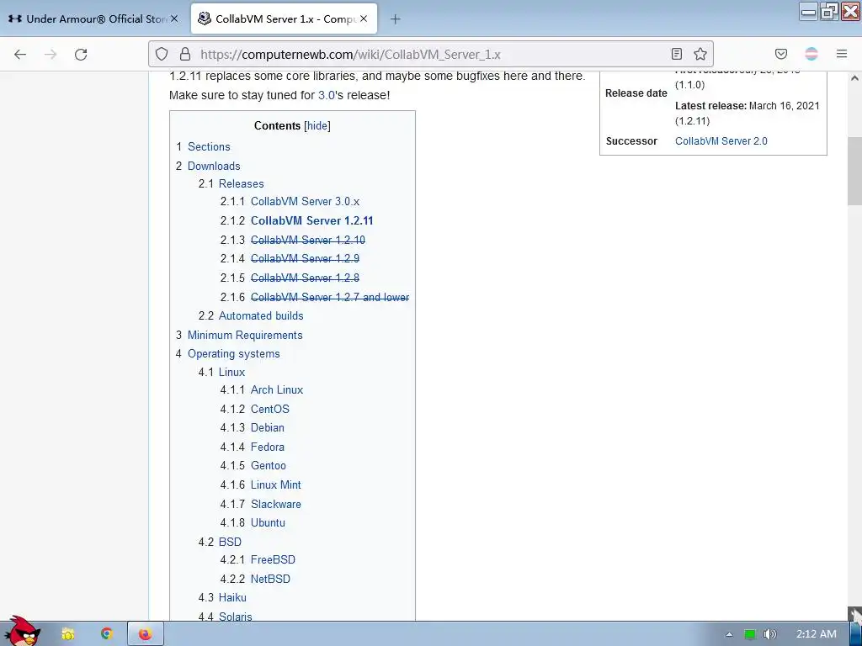Bookmark this page with the star icon
862x646 pixels.
700,54
